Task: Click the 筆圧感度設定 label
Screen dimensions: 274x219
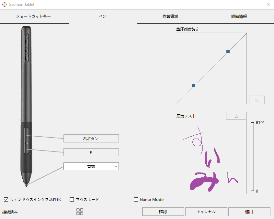Action: coord(188,29)
